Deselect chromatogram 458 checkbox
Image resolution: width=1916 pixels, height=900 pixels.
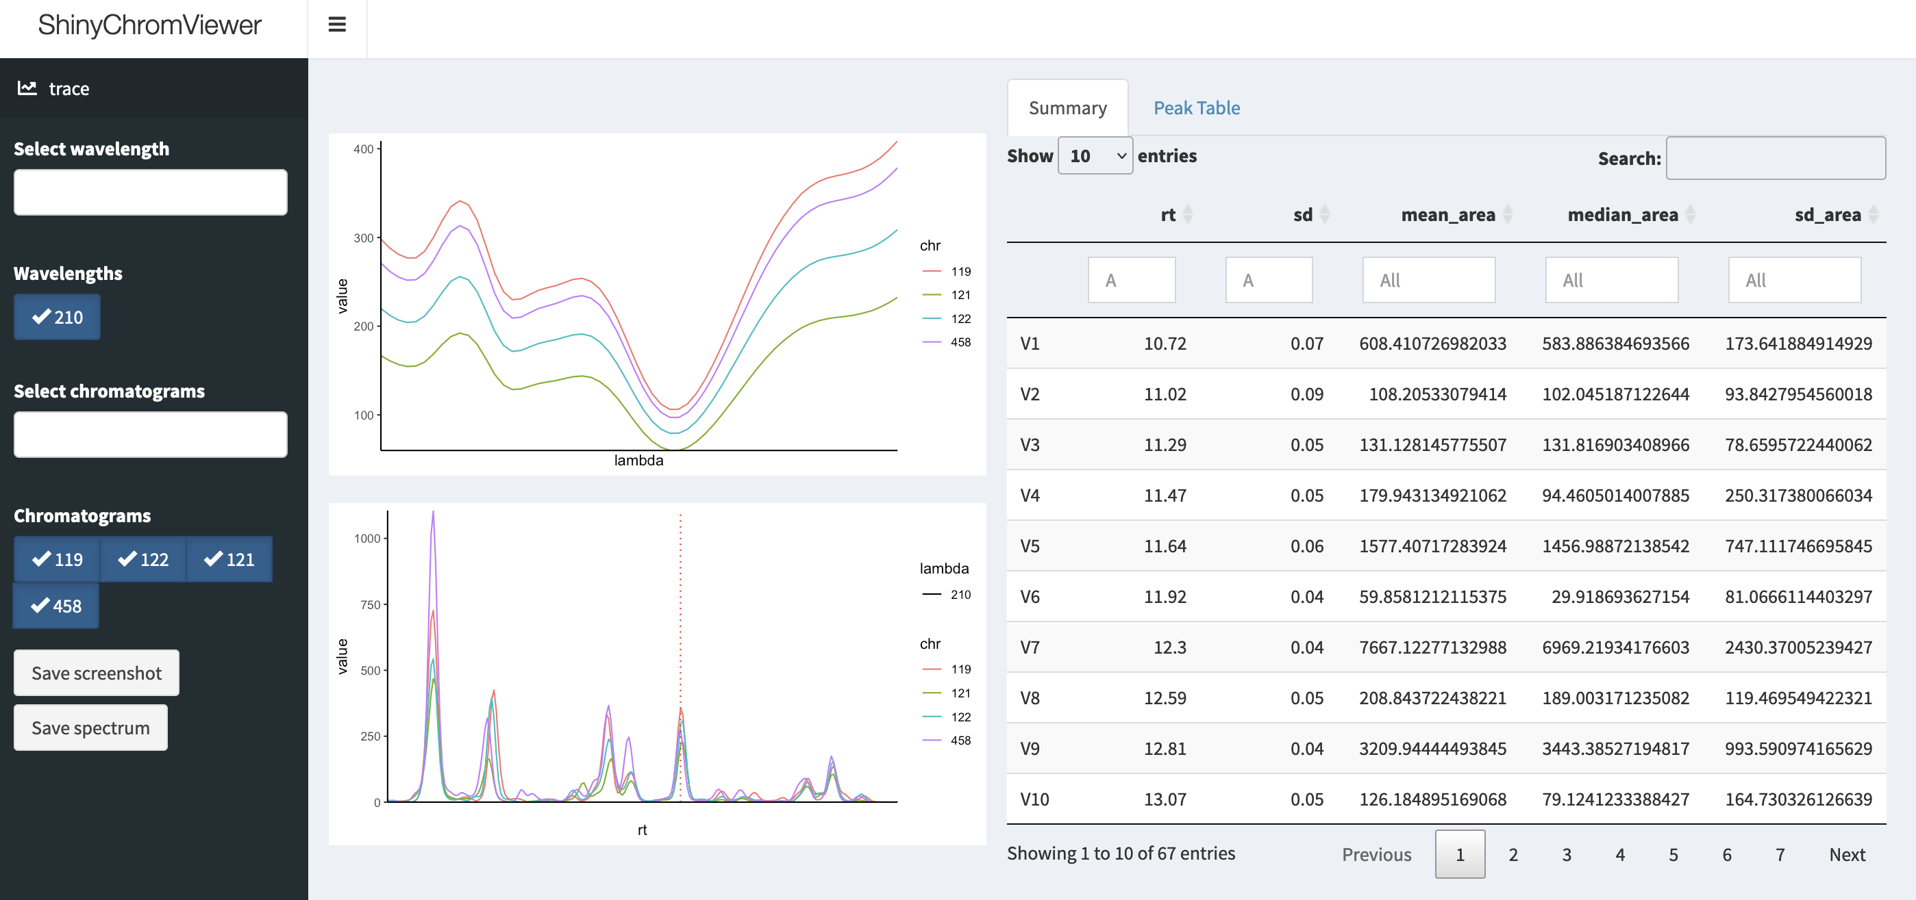click(57, 606)
